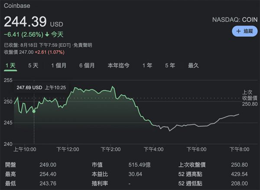Click the 本益比 value 30.64
The width and height of the screenshot is (260, 190).
coord(135,174)
